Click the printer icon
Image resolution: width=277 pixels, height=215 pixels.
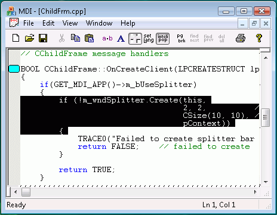coord(241,38)
